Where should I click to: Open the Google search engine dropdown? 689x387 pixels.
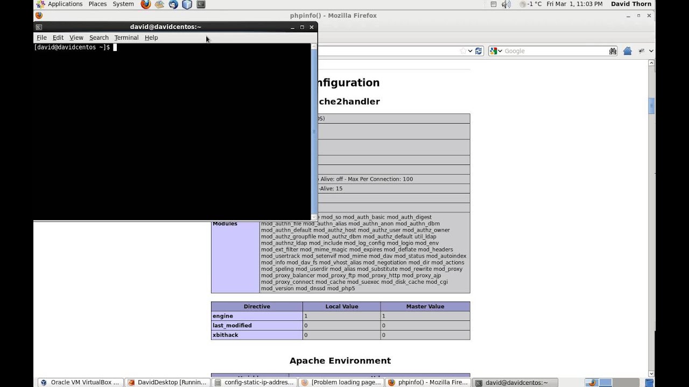click(496, 51)
